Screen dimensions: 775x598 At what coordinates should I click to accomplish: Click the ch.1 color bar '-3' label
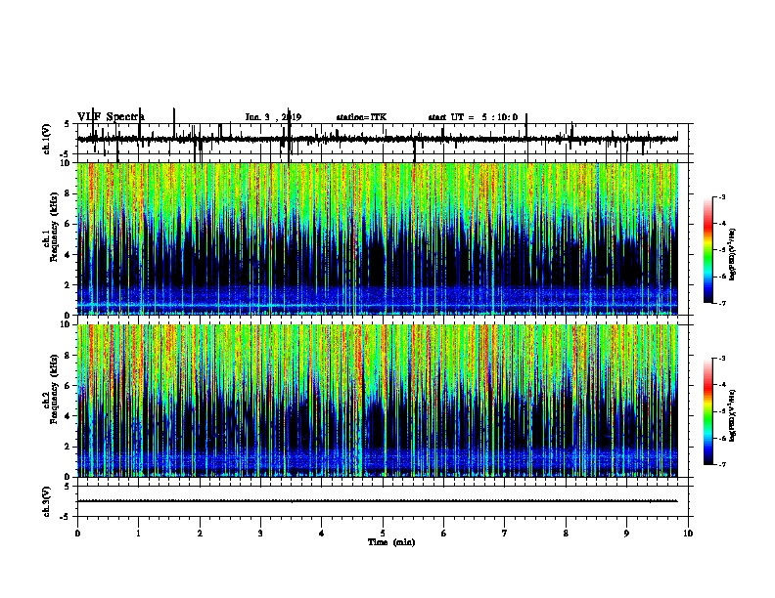722,197
